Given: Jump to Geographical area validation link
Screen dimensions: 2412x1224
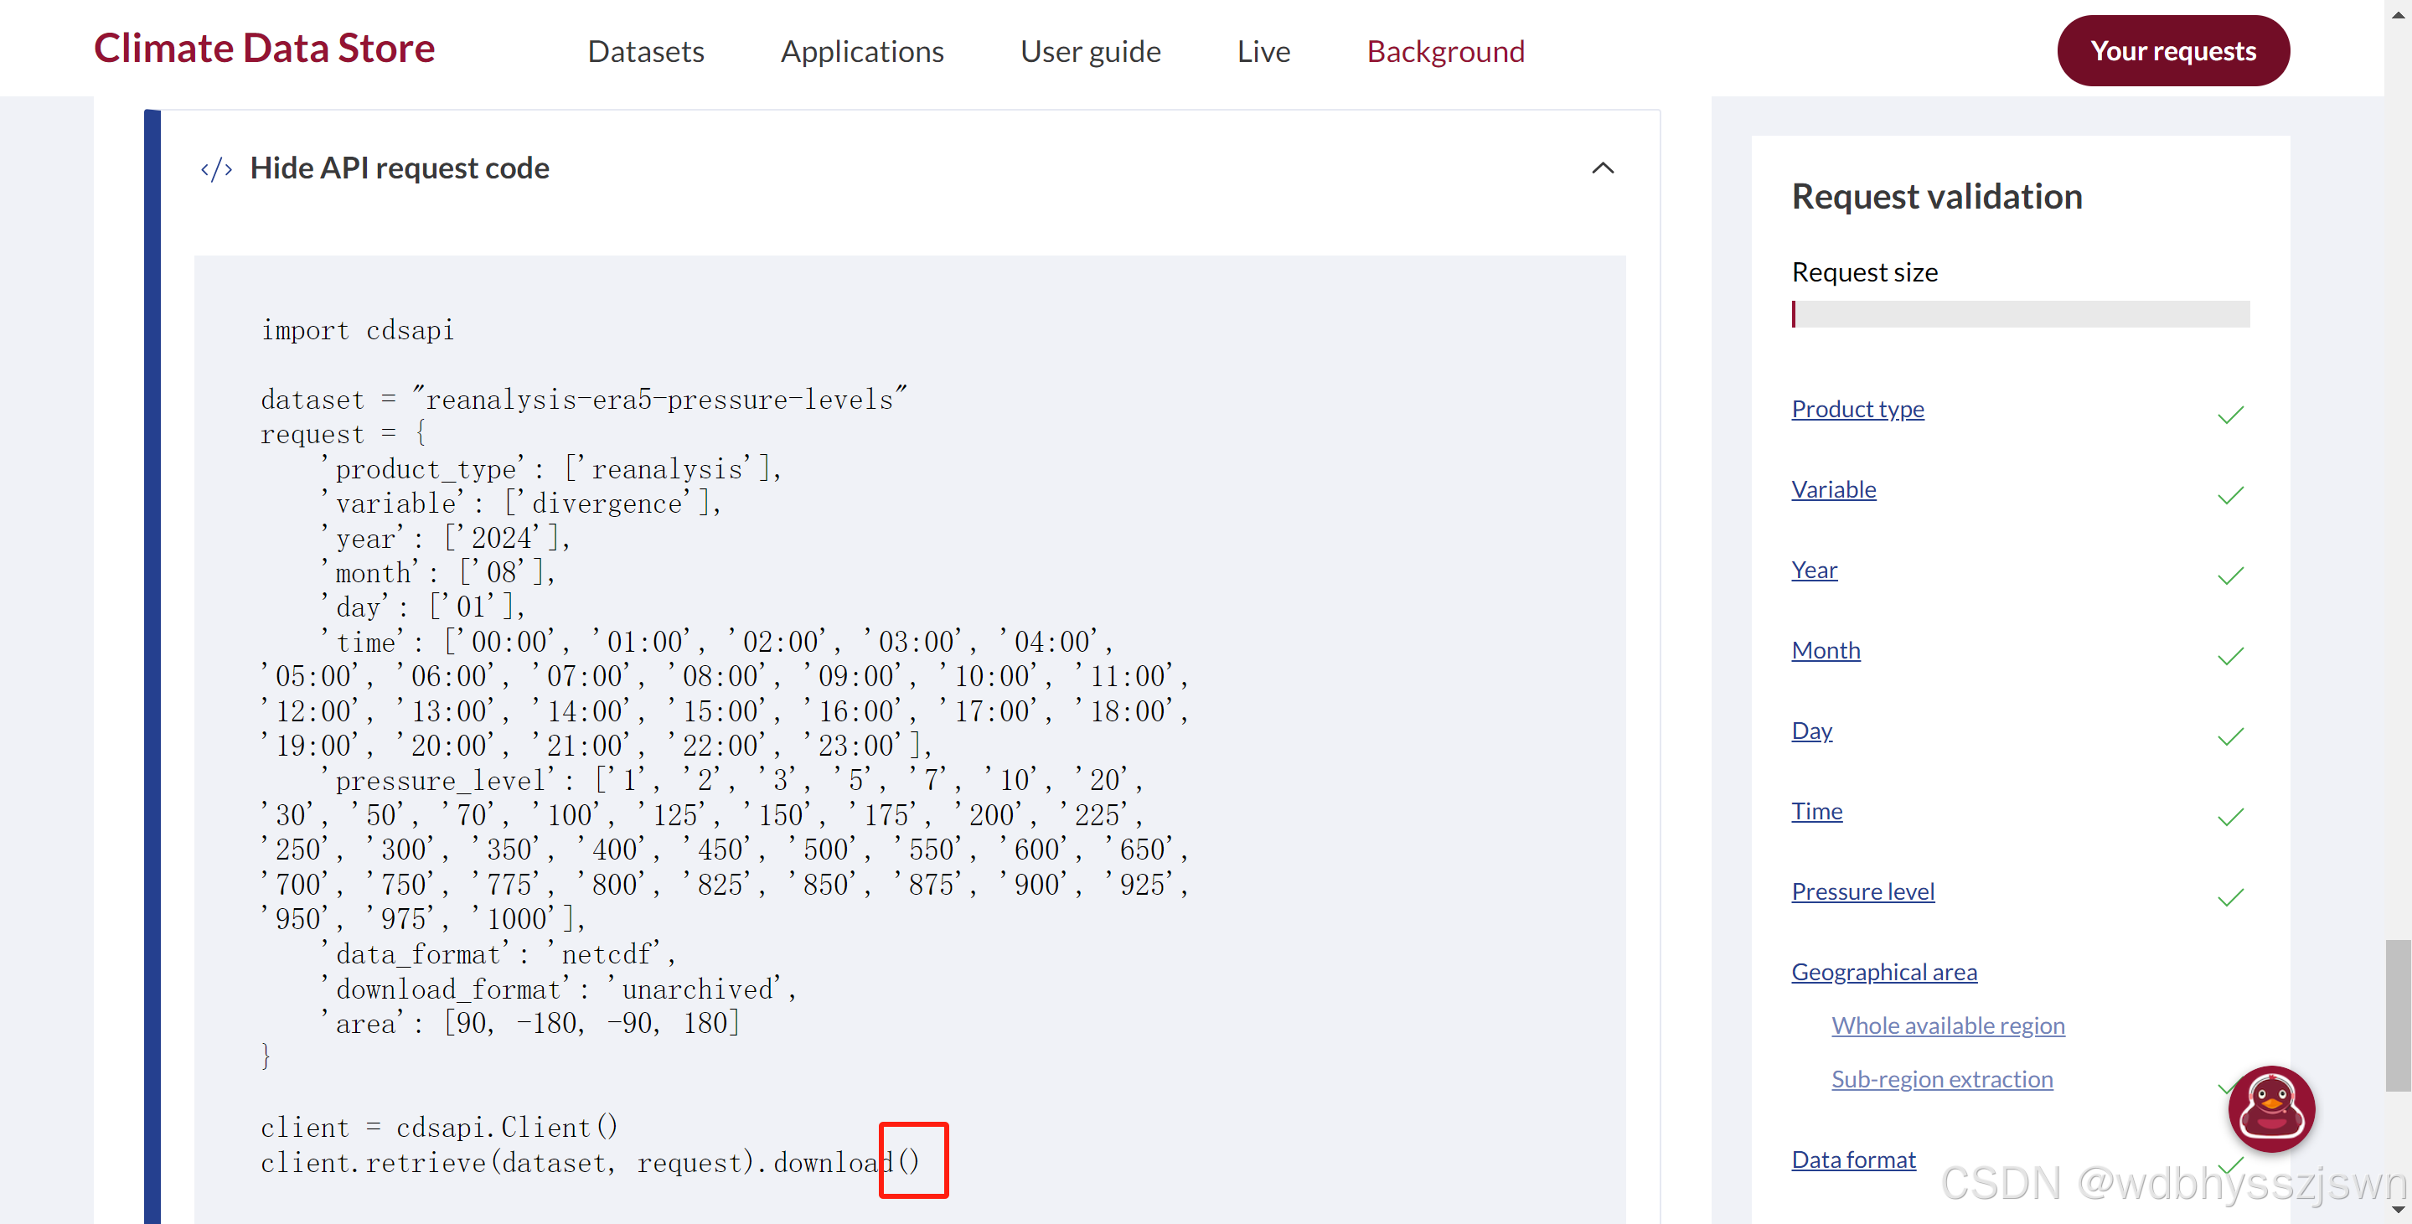Looking at the screenshot, I should (1883, 971).
